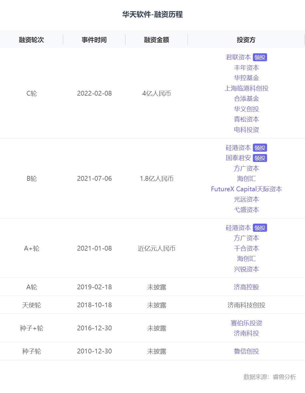Click the date 2022-02-08
The image size is (305, 393).
pos(94,94)
